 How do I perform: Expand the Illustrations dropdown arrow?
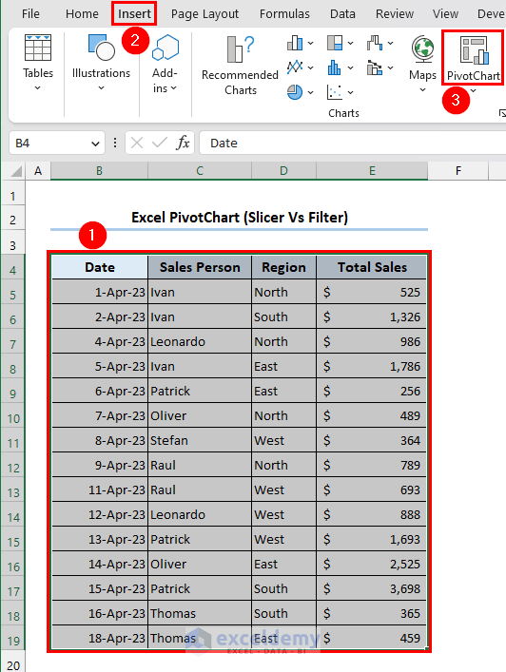(101, 88)
